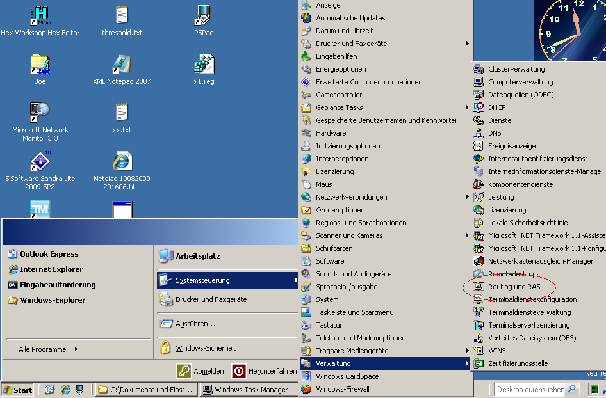Launch Internet Explorer from Start menu

point(45,269)
